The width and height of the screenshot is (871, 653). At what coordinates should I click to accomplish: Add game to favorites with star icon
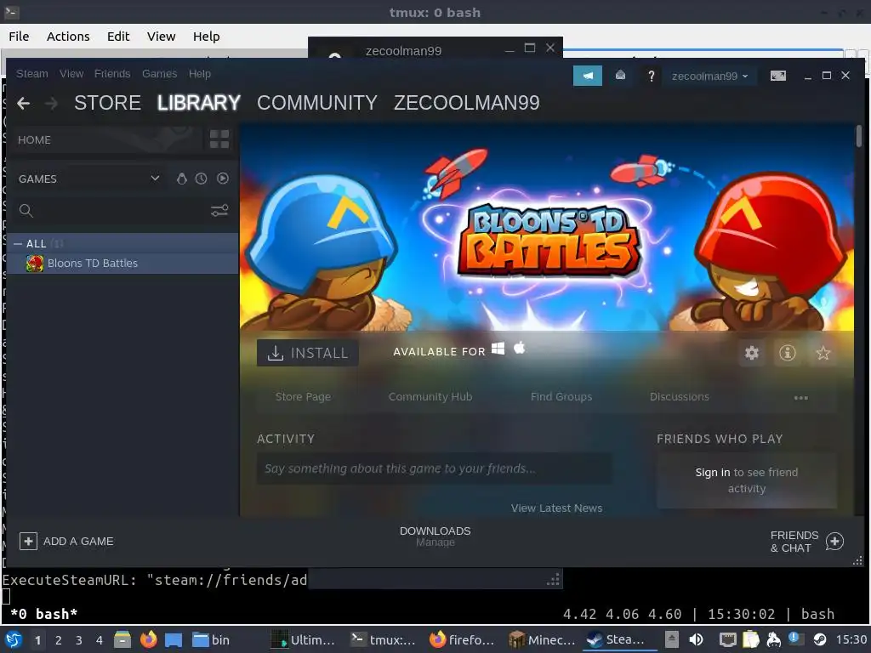[823, 353]
